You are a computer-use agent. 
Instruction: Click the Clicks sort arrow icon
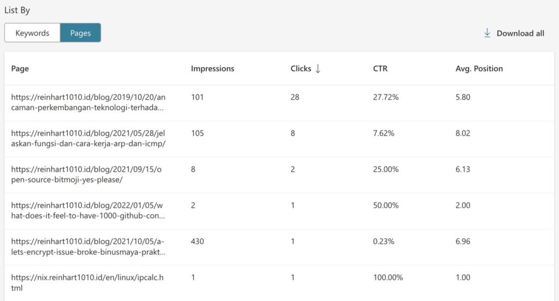click(318, 69)
